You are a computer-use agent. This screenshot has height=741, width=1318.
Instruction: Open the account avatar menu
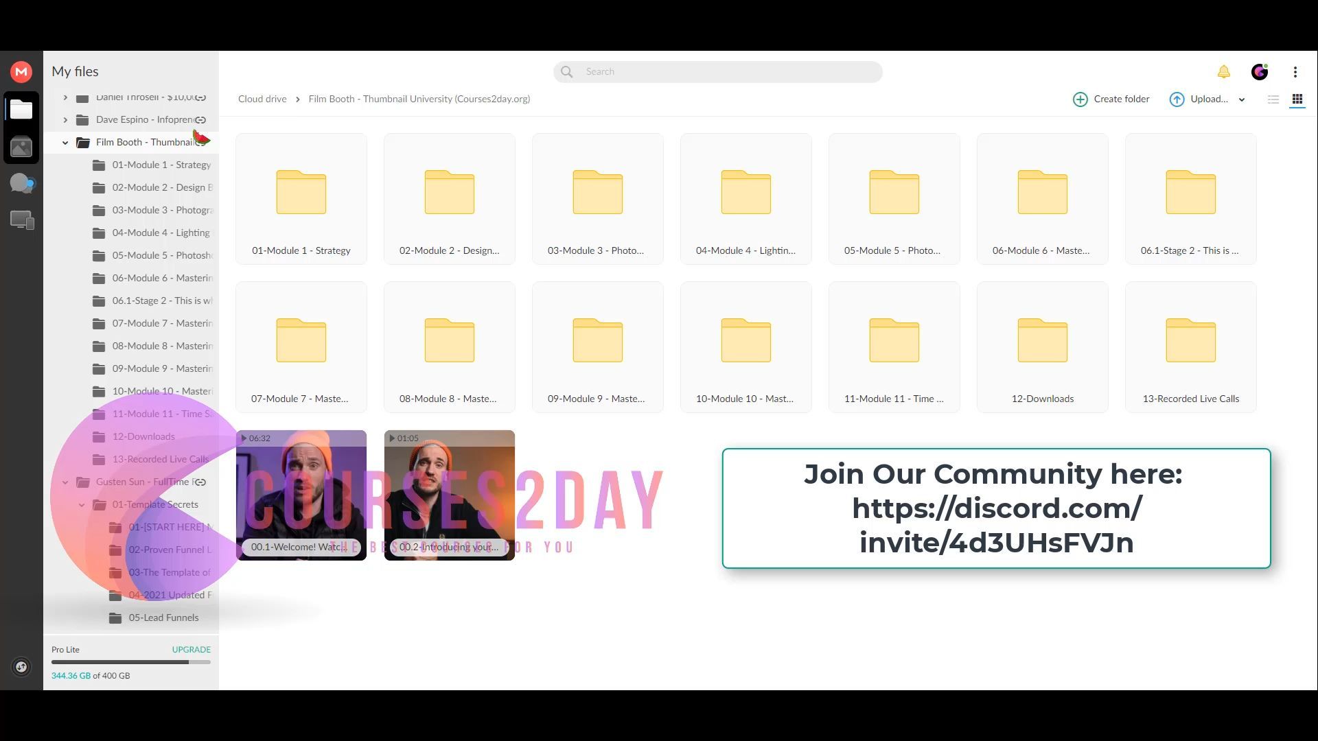pyautogui.click(x=1260, y=72)
